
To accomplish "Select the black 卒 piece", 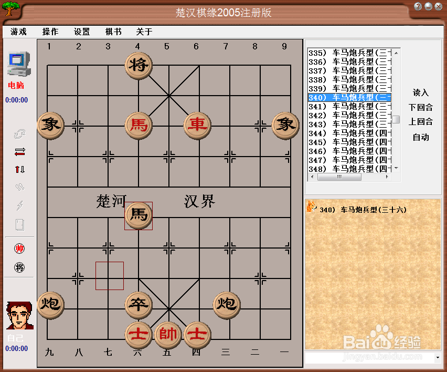I will (139, 305).
